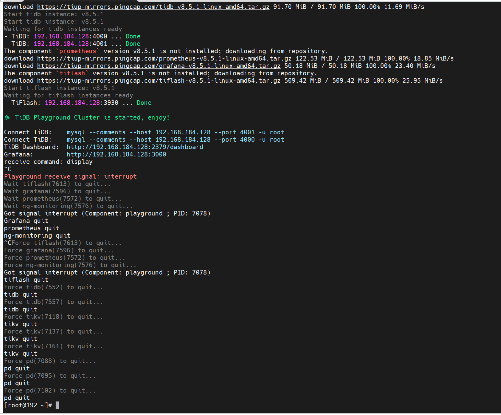Viewport: 501px width, 415px height.
Task: Click 'Force ng-monitoring(7576) to quit...' line
Action: [x=70, y=265]
